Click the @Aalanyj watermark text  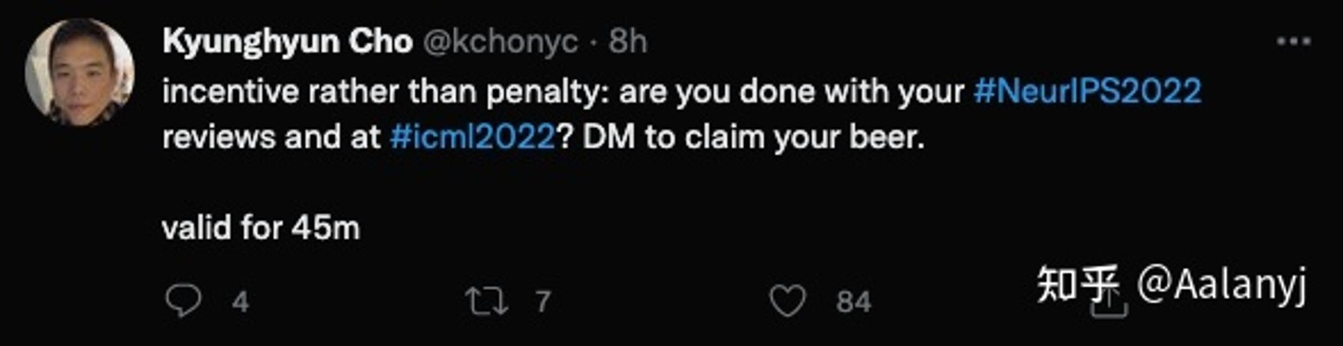(x=1222, y=285)
